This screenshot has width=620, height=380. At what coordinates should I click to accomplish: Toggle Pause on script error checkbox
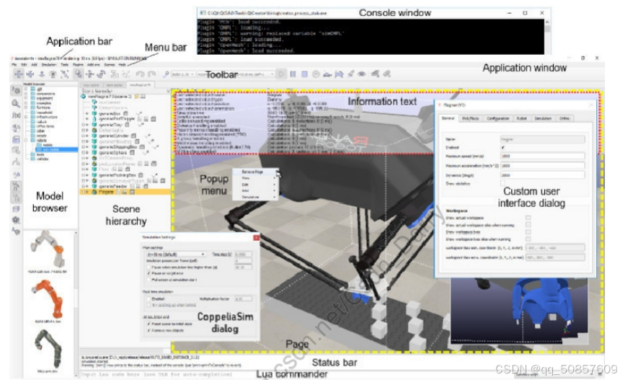pyautogui.click(x=149, y=273)
